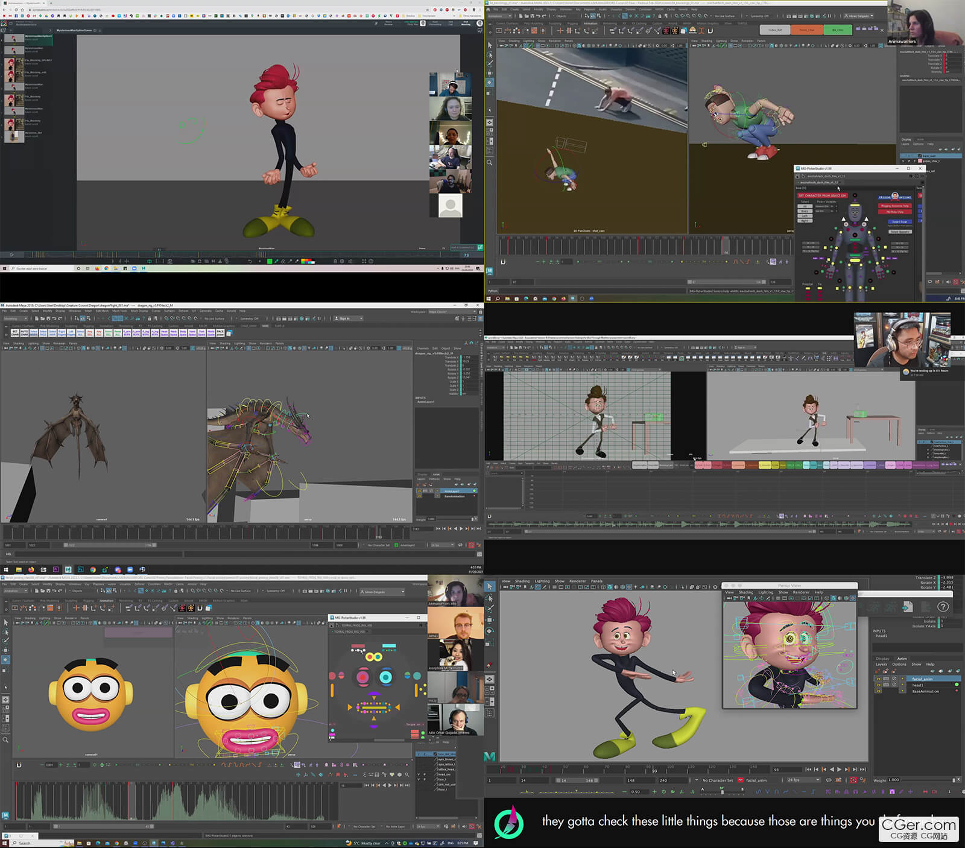Screen dimensions: 965x848
Task: Click the AUTO CHAR shelf button in dragon Maya window
Action: (25, 332)
